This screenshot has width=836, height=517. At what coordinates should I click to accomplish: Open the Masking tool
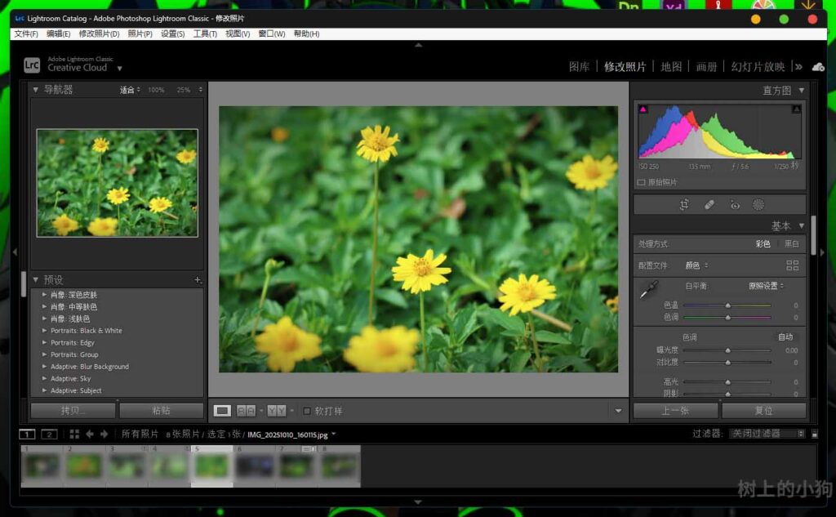click(x=758, y=205)
